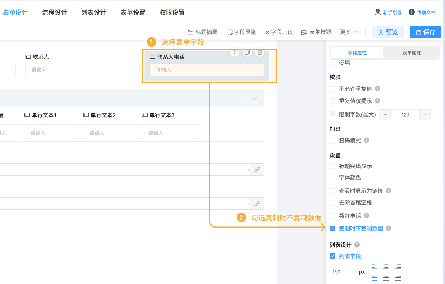
Task: Open the upper select dropdown arrow
Action: coord(248,170)
